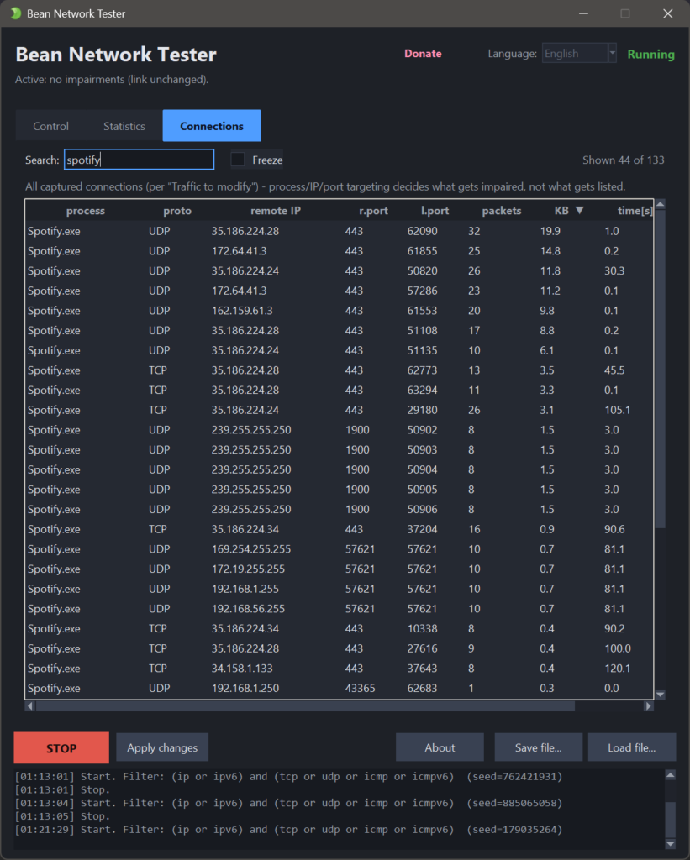Click remote IP 162.159.61.3
The height and width of the screenshot is (860, 690).
click(x=242, y=311)
